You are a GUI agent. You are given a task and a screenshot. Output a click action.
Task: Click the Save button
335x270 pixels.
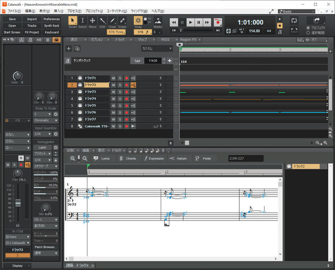(x=12, y=19)
